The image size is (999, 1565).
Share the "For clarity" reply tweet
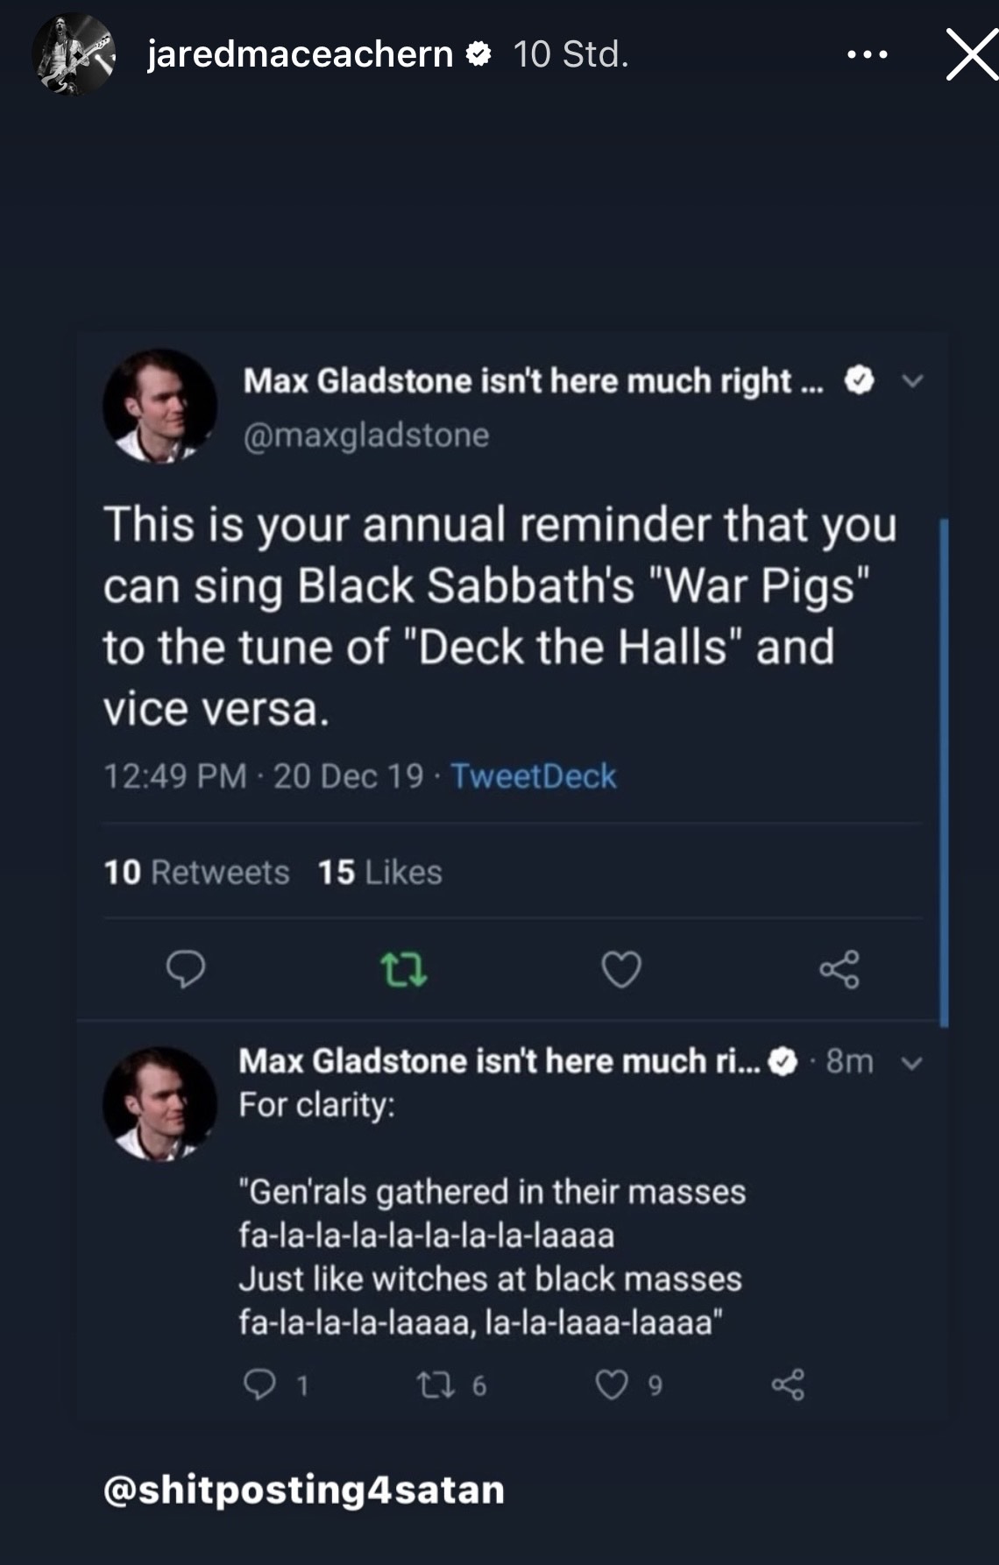[787, 1384]
